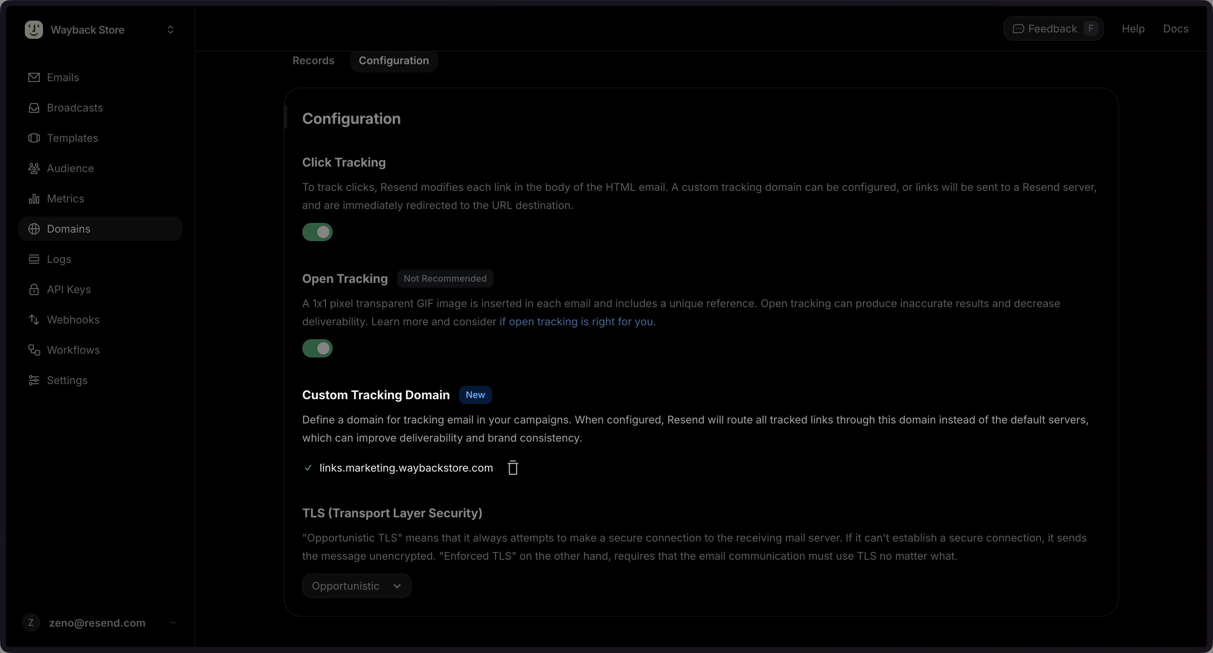The height and width of the screenshot is (653, 1213).
Task: Open the Emails section in sidebar
Action: point(63,77)
